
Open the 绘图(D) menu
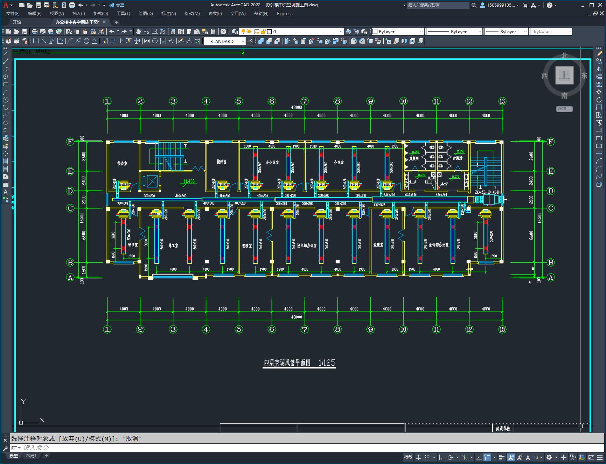tap(146, 14)
